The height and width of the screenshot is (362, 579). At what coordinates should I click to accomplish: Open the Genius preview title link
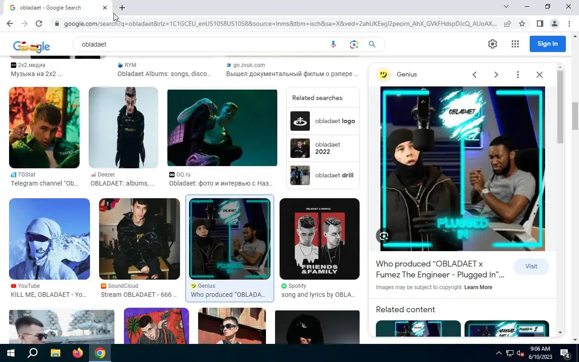pos(440,269)
